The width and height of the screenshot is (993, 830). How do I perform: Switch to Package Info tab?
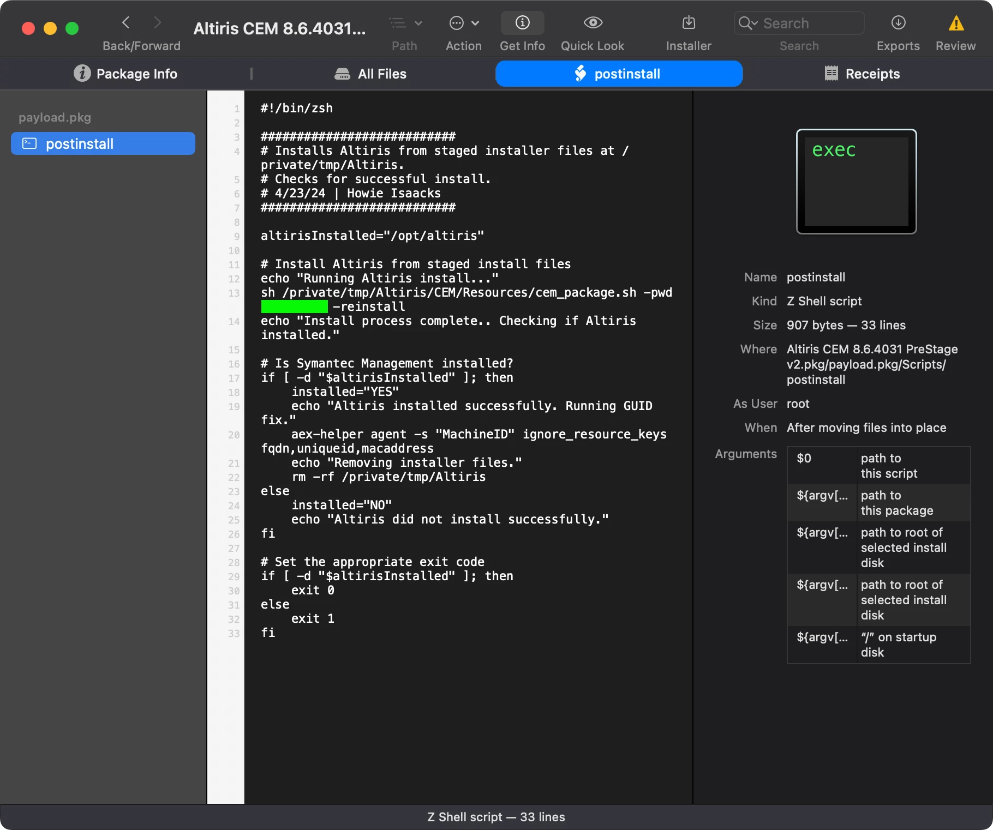coord(125,74)
